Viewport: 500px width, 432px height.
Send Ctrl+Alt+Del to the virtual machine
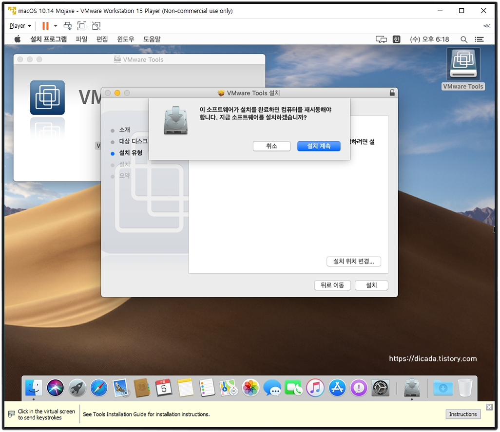pos(68,26)
